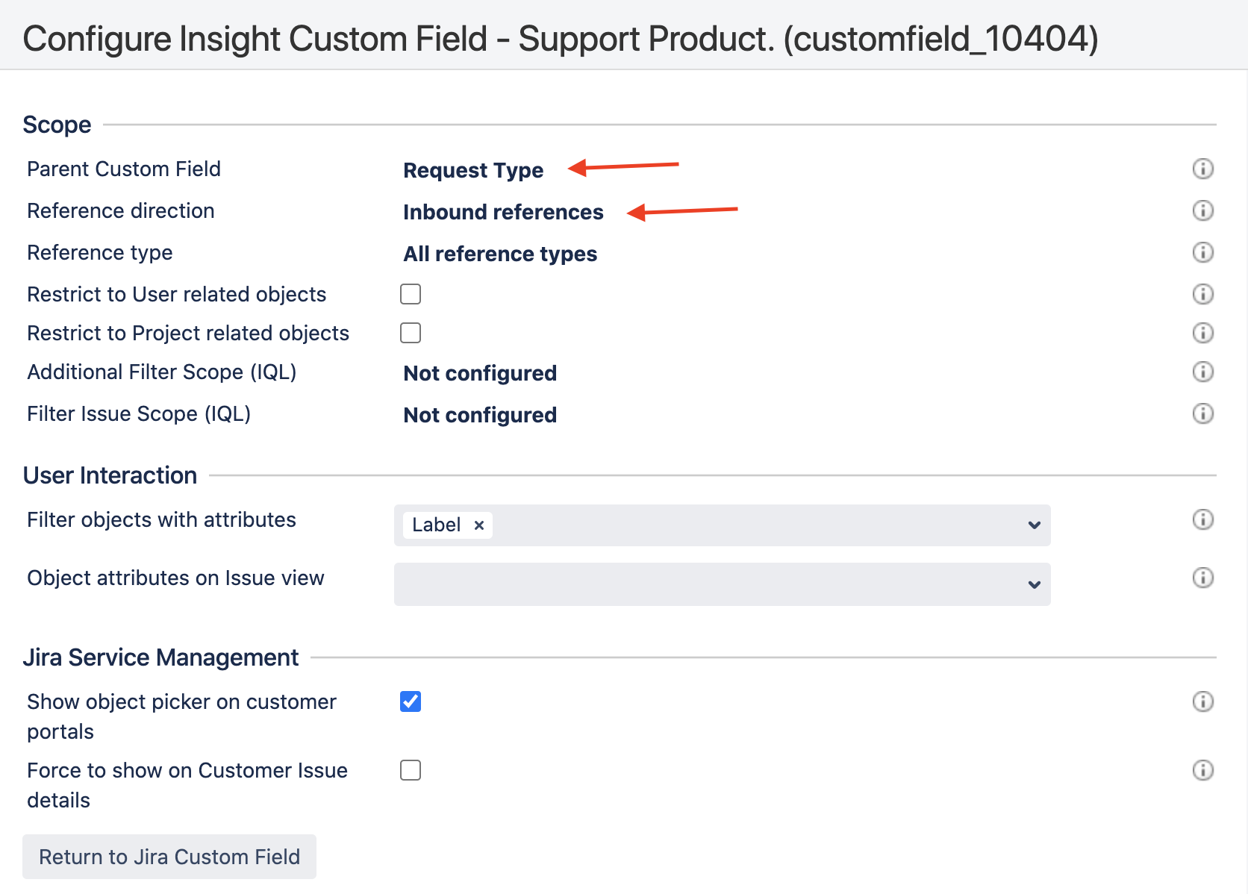Enable Restrict to User related objects

[x=411, y=294]
